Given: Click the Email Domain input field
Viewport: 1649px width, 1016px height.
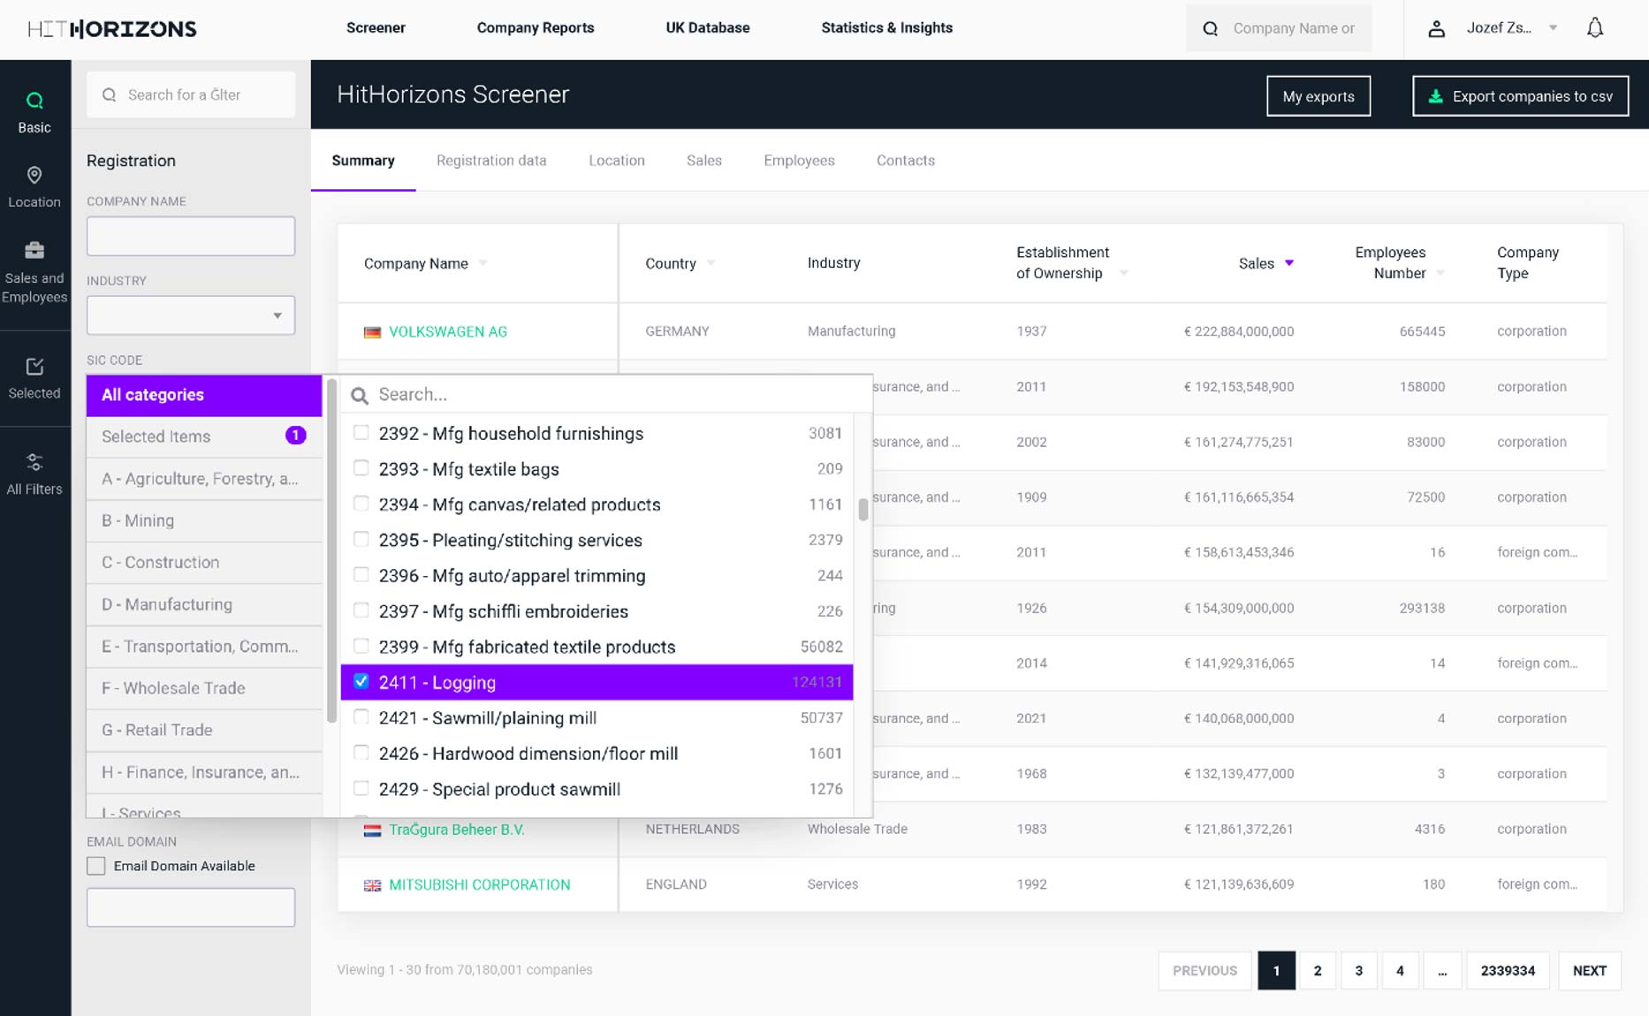Looking at the screenshot, I should [x=191, y=907].
